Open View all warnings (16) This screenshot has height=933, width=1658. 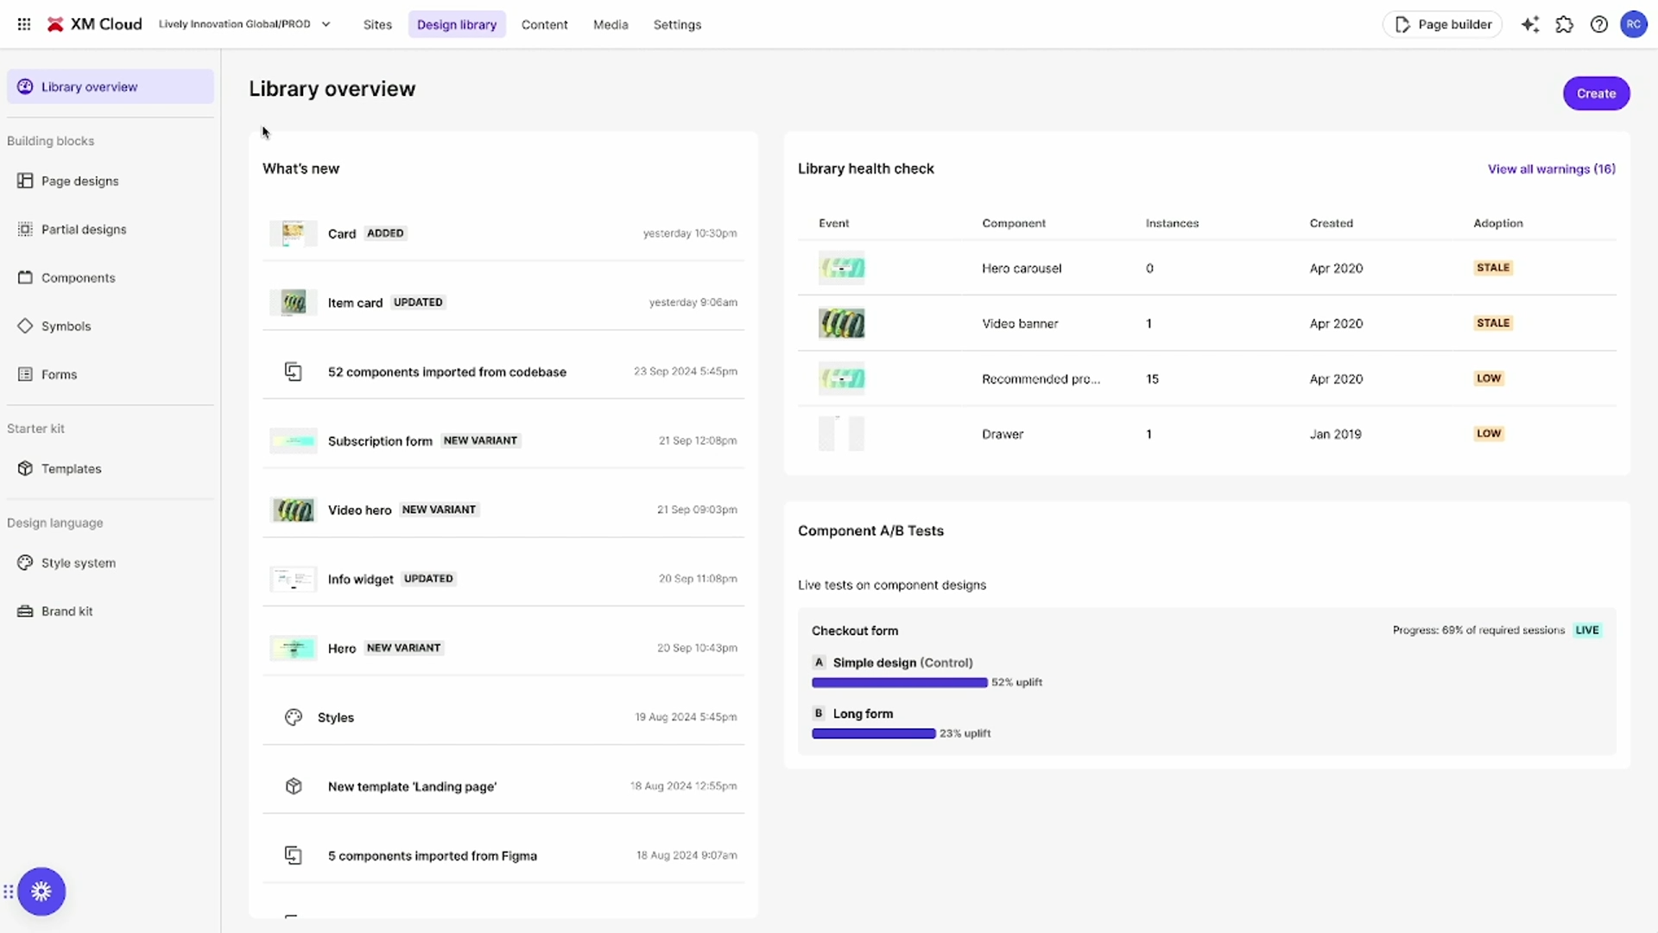pyautogui.click(x=1552, y=168)
